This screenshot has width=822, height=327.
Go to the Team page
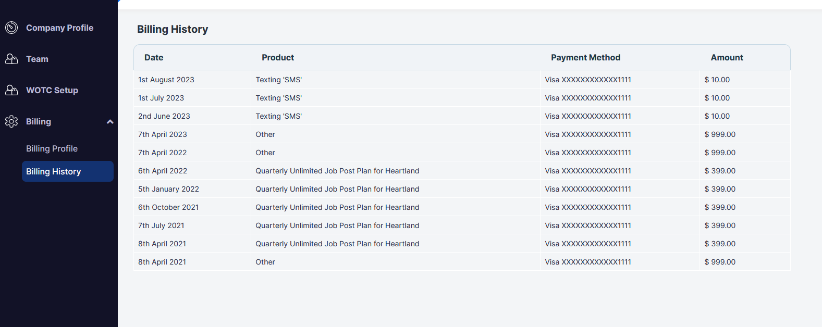(37, 59)
